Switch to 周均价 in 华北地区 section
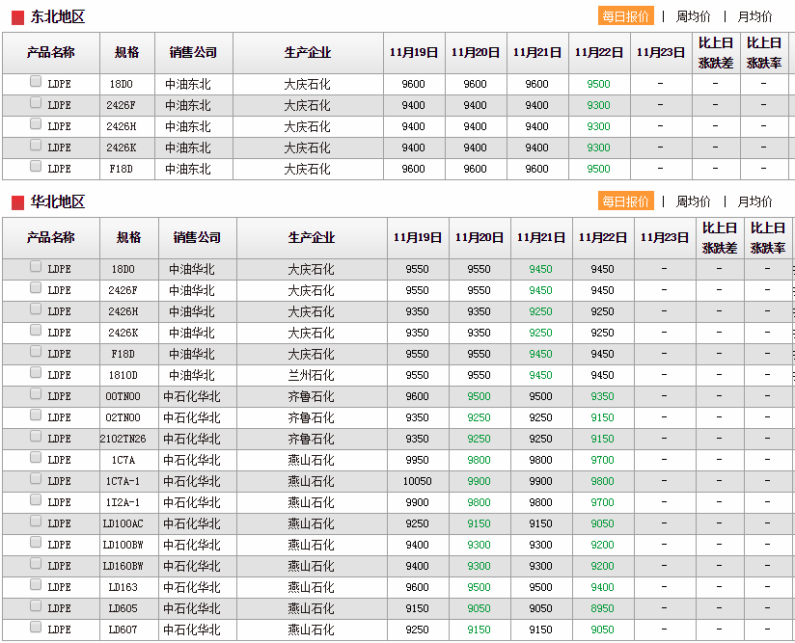 pyautogui.click(x=693, y=201)
